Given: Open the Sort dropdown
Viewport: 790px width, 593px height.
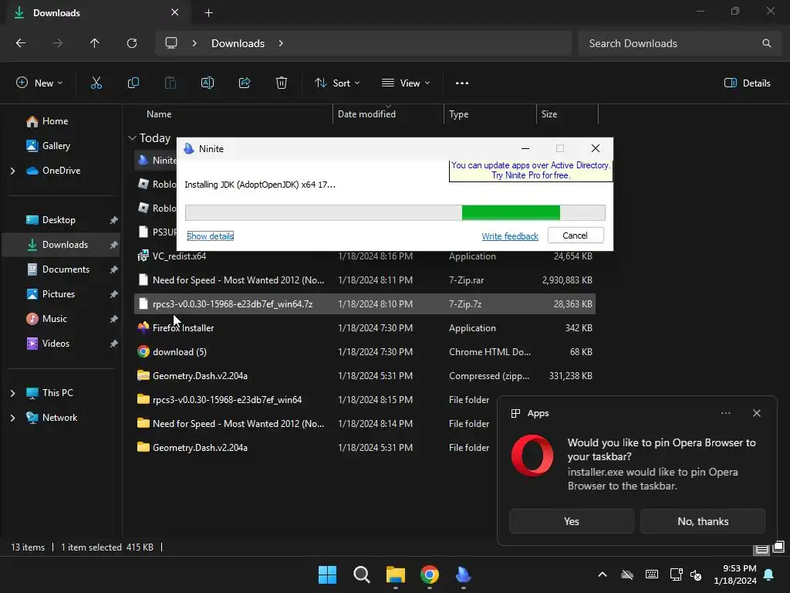Looking at the screenshot, I should tap(337, 83).
